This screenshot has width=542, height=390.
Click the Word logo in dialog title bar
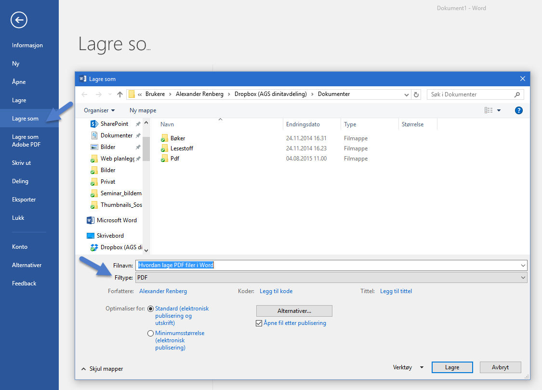click(82, 79)
